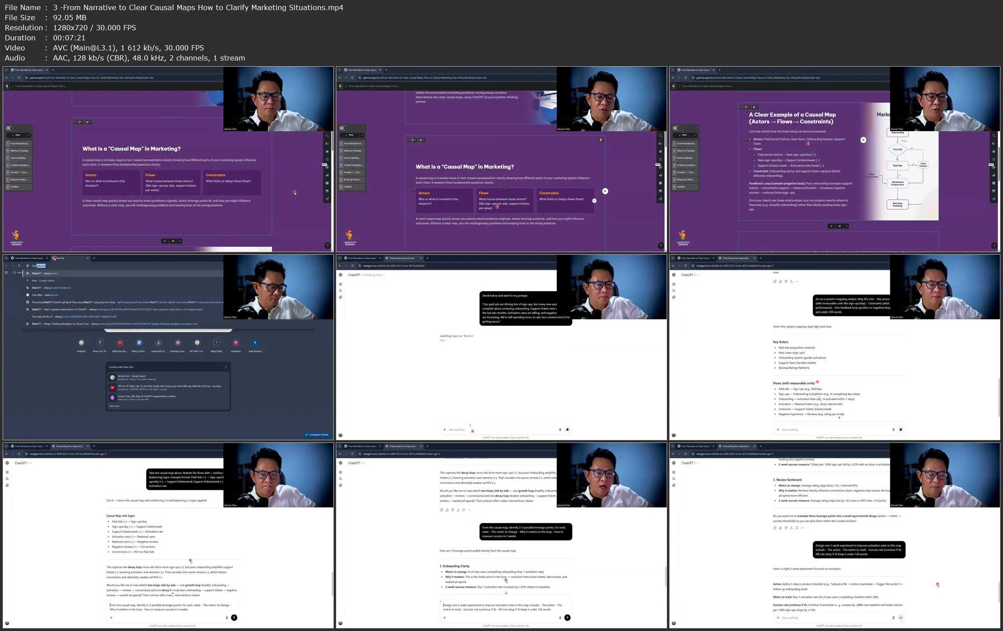Screen dimensions: 1003x631
Task: Open three-dot menu on 'Continue with these tabs' card
Action: pyautogui.click(x=226, y=367)
